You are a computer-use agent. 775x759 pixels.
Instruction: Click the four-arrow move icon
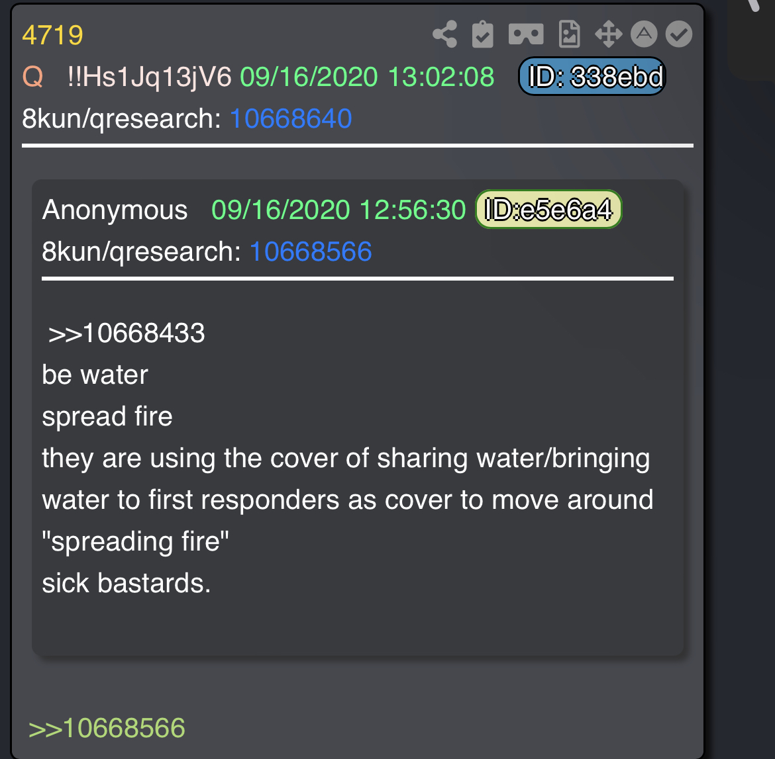point(609,34)
